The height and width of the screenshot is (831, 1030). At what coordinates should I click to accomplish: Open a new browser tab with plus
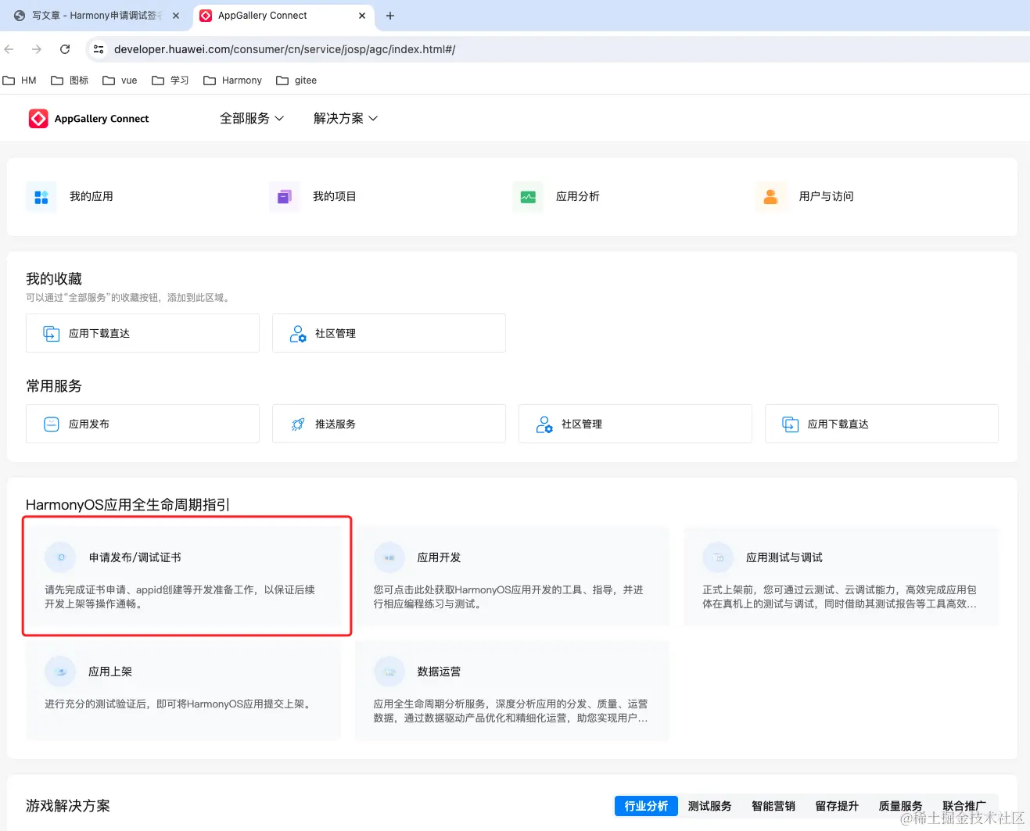[x=390, y=16]
